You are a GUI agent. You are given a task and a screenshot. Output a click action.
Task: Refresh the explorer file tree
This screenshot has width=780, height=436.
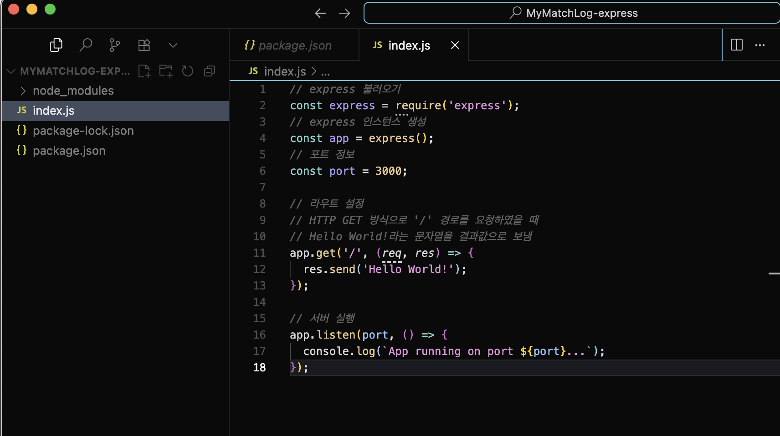coord(188,71)
